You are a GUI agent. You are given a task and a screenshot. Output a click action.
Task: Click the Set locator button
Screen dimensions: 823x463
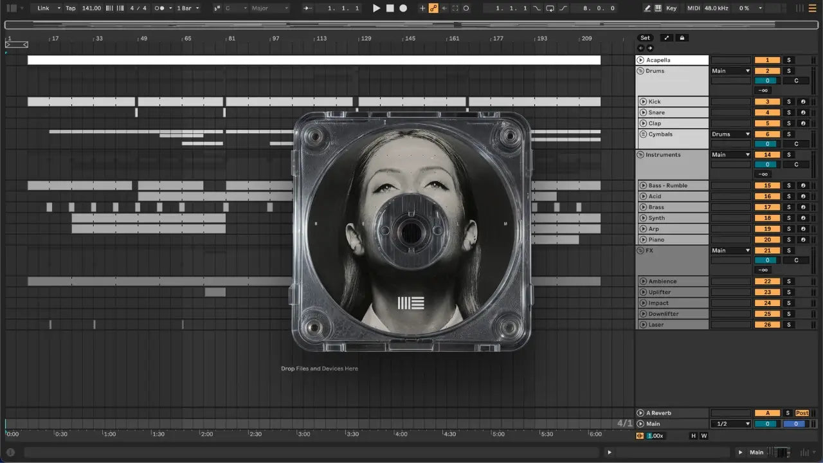coord(645,38)
